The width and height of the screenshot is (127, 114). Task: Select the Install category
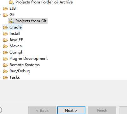click(15, 34)
